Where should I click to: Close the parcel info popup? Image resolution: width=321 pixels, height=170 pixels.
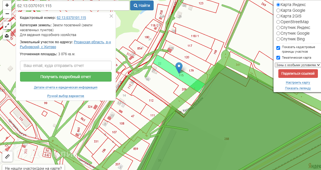[111, 16]
